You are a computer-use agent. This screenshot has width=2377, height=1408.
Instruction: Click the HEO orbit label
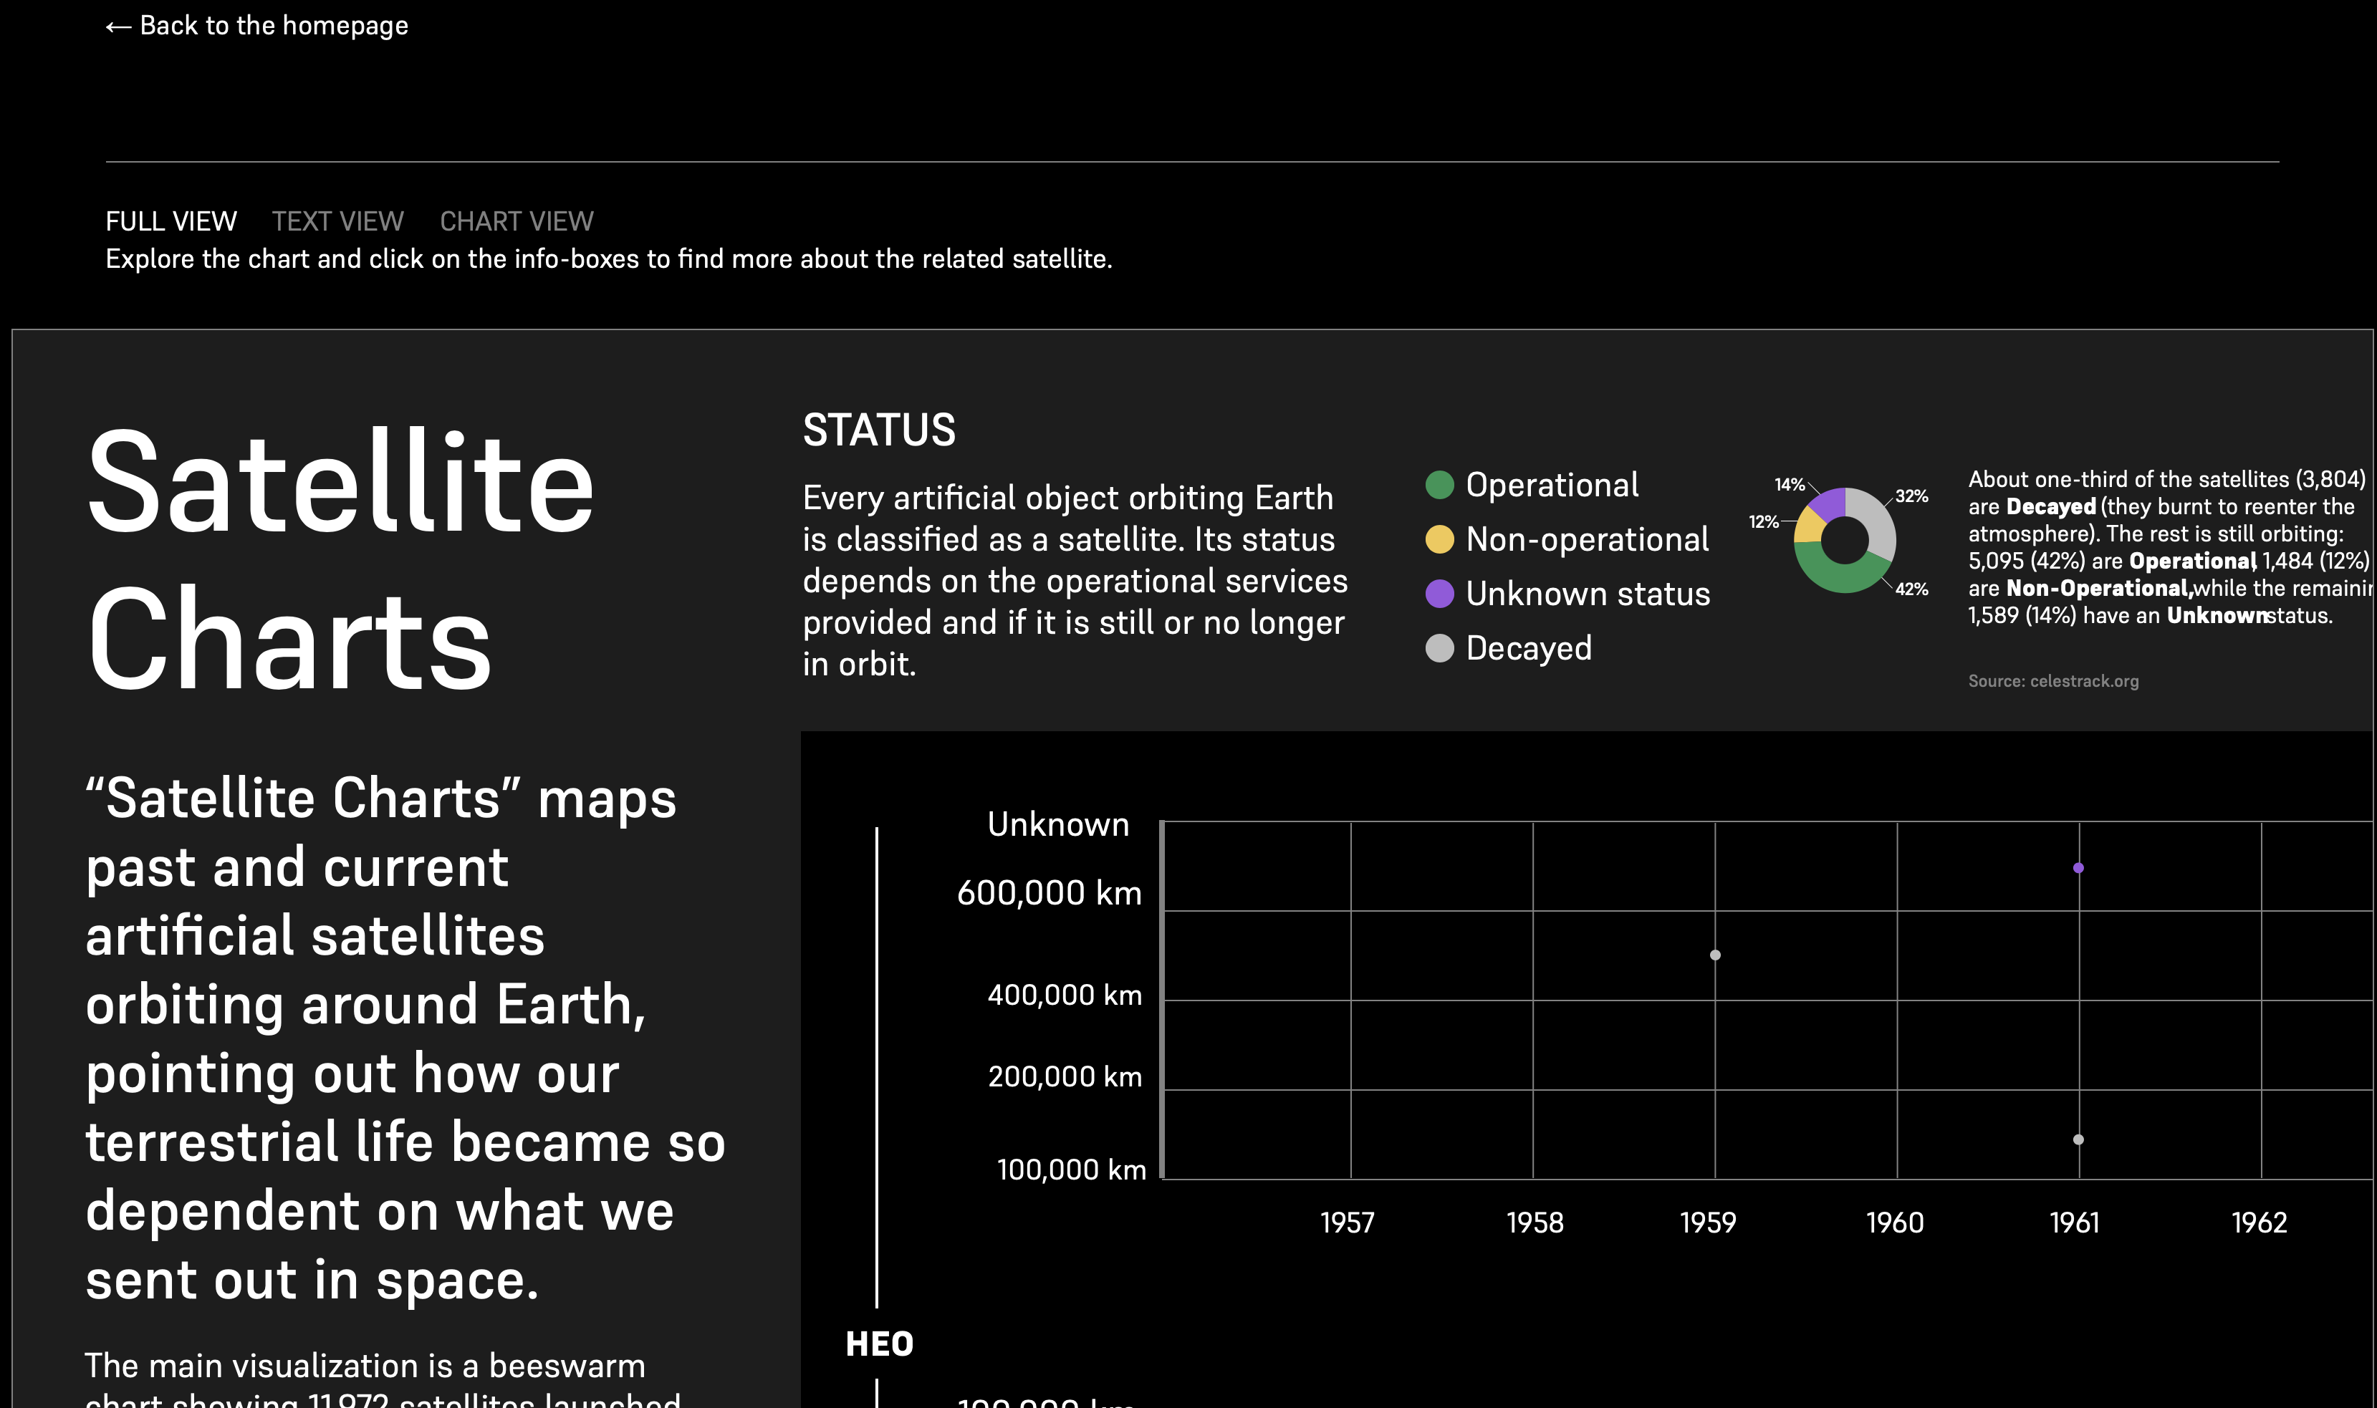tap(879, 1344)
